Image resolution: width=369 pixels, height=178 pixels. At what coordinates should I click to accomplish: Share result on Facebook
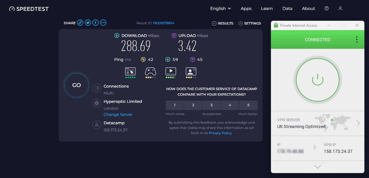[95, 23]
